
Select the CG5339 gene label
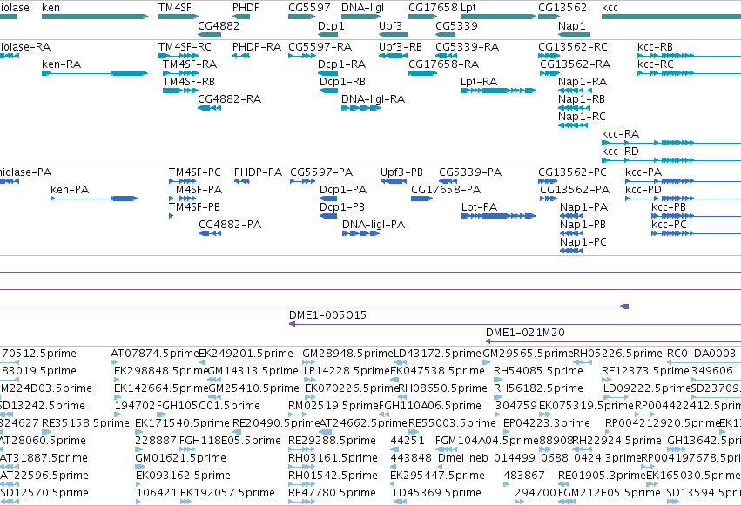point(456,26)
